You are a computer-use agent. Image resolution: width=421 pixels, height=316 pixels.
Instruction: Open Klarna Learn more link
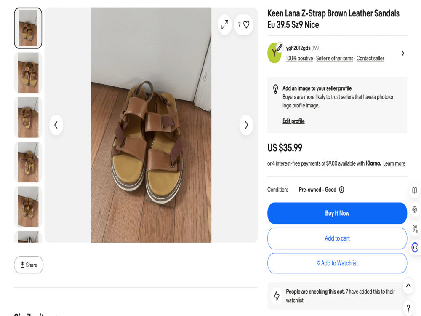point(394,163)
